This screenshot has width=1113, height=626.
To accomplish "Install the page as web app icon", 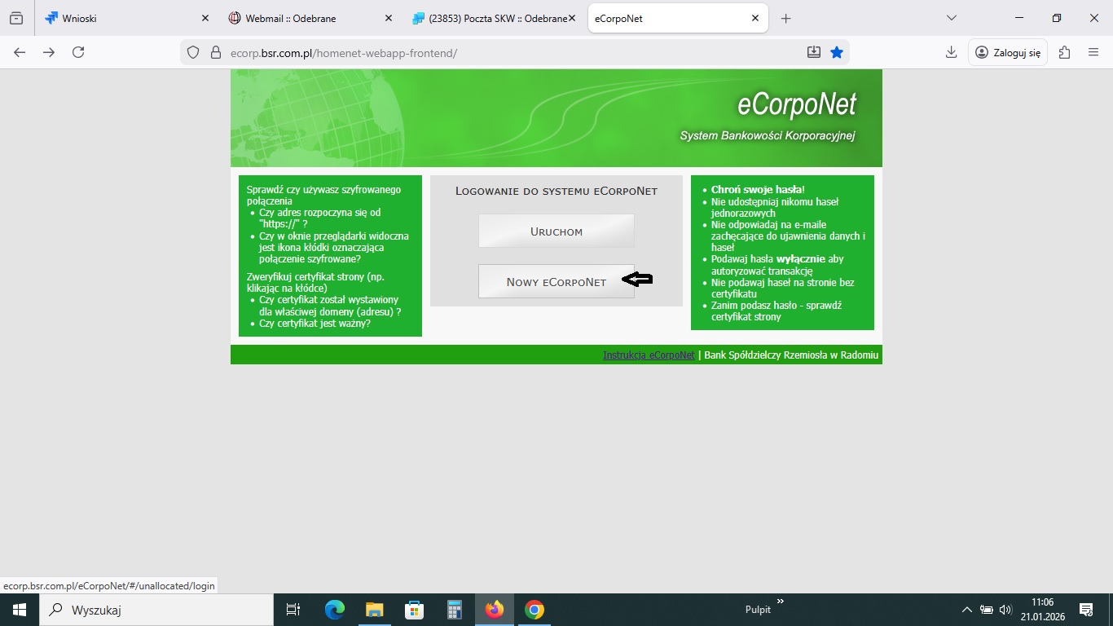I will 813,52.
